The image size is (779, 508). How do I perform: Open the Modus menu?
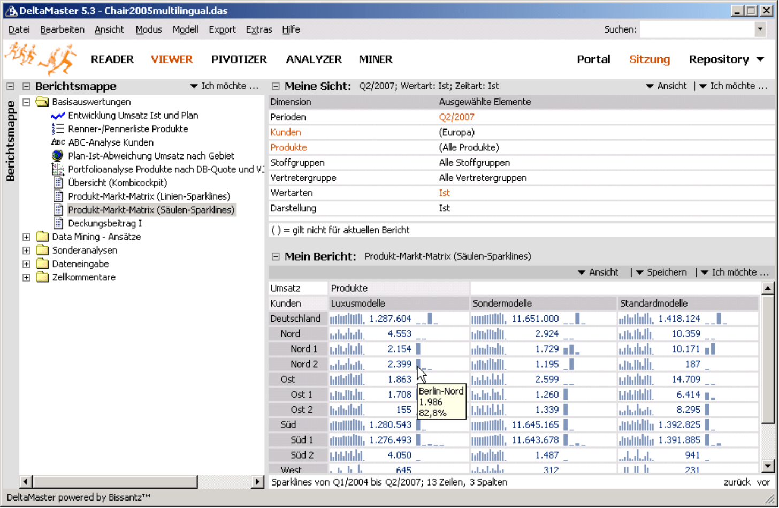149,29
